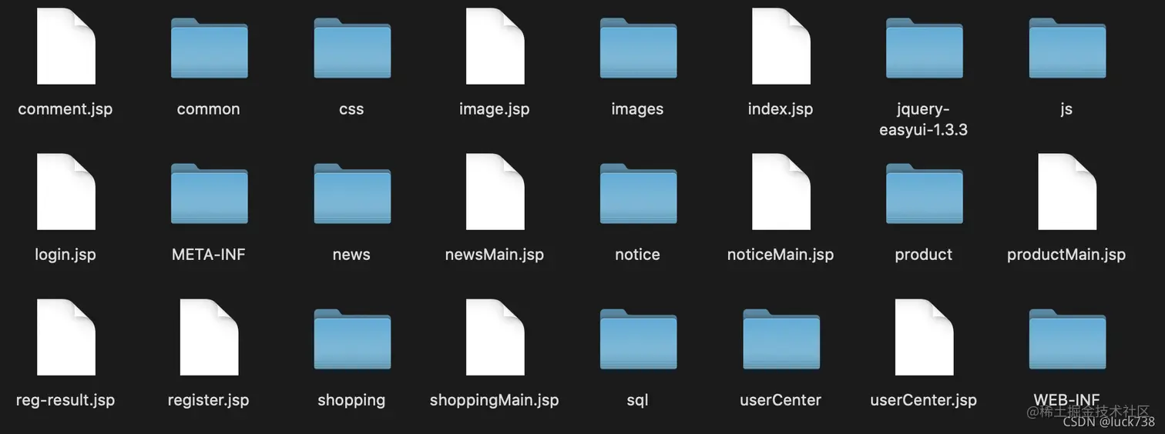The width and height of the screenshot is (1165, 434).
Task: Click the "news" folder name label
Action: coord(351,255)
